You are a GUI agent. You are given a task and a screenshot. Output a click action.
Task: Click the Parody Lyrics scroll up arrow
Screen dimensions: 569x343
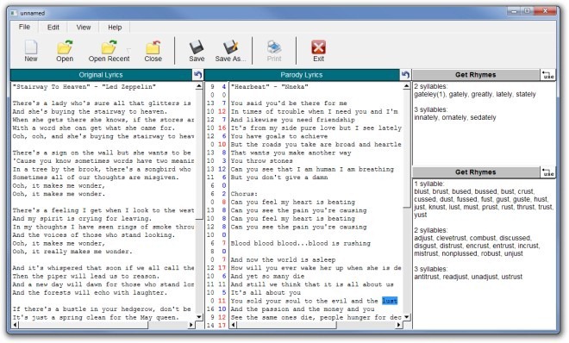[406, 86]
